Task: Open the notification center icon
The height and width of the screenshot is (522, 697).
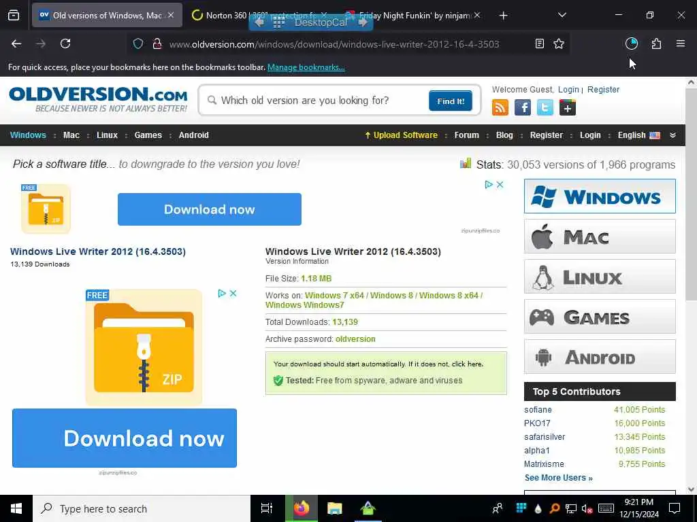Action: 675,508
